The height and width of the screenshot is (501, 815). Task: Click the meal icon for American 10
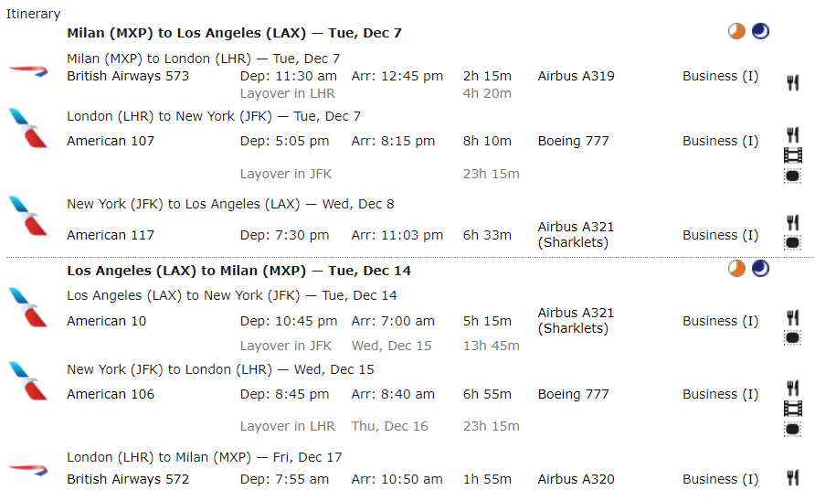[x=792, y=317]
